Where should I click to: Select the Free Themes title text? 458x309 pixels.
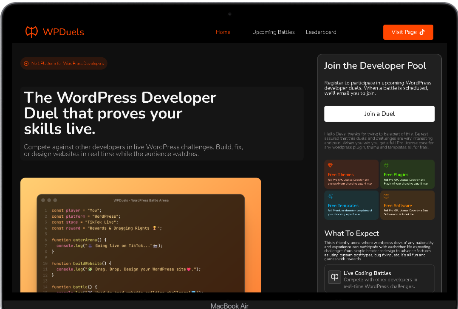340,175
